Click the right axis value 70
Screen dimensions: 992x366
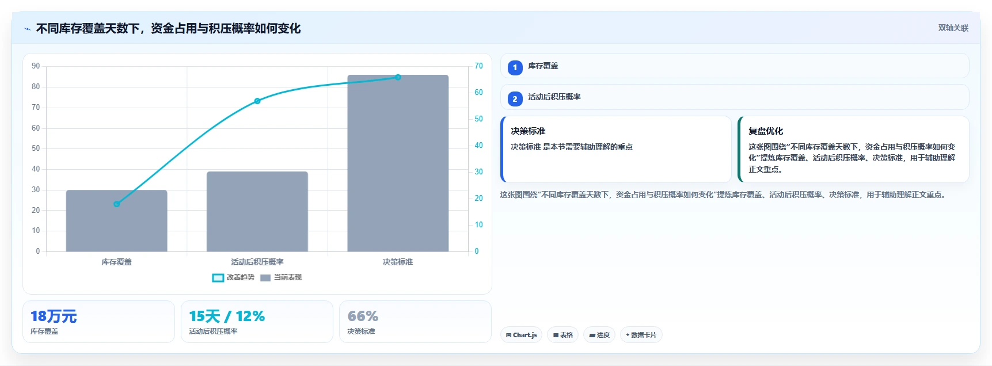click(478, 66)
